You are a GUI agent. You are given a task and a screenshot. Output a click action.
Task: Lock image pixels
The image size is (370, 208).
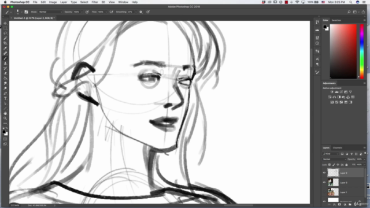[334, 165]
